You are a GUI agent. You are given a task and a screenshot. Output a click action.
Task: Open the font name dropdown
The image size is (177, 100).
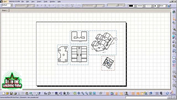[x=27, y=6]
